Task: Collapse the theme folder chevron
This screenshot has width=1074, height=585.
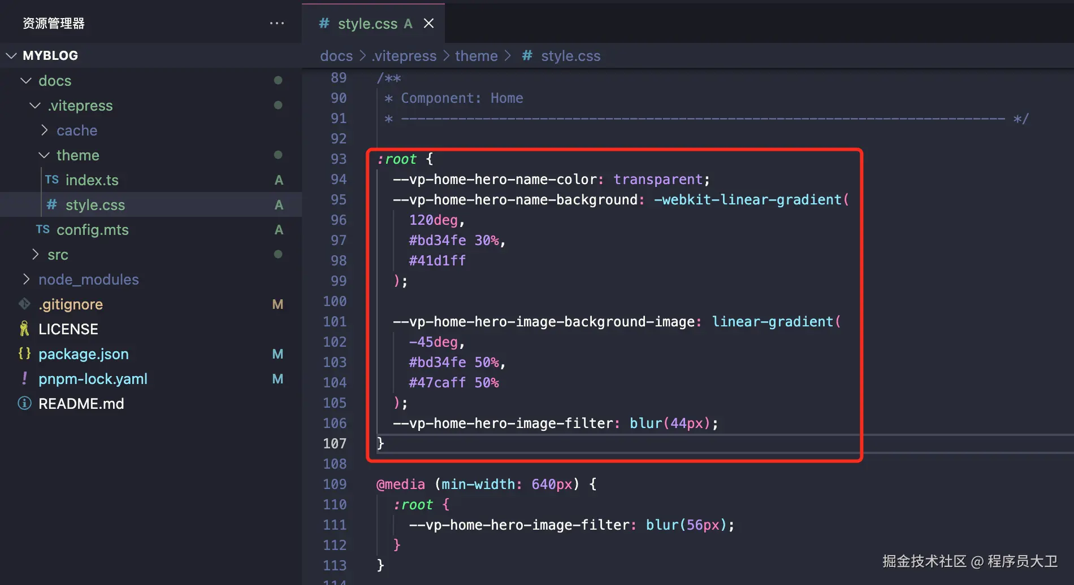Action: point(44,155)
